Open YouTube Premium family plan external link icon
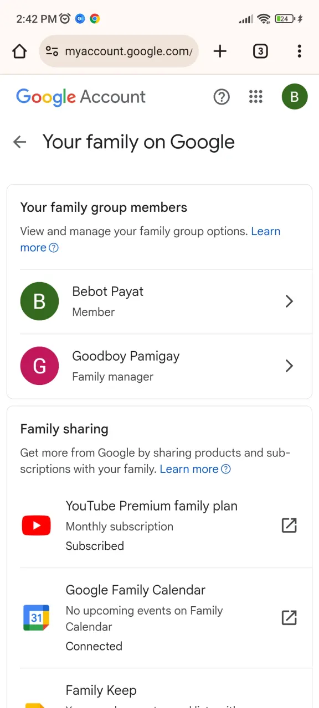The width and height of the screenshot is (319, 708). [289, 525]
